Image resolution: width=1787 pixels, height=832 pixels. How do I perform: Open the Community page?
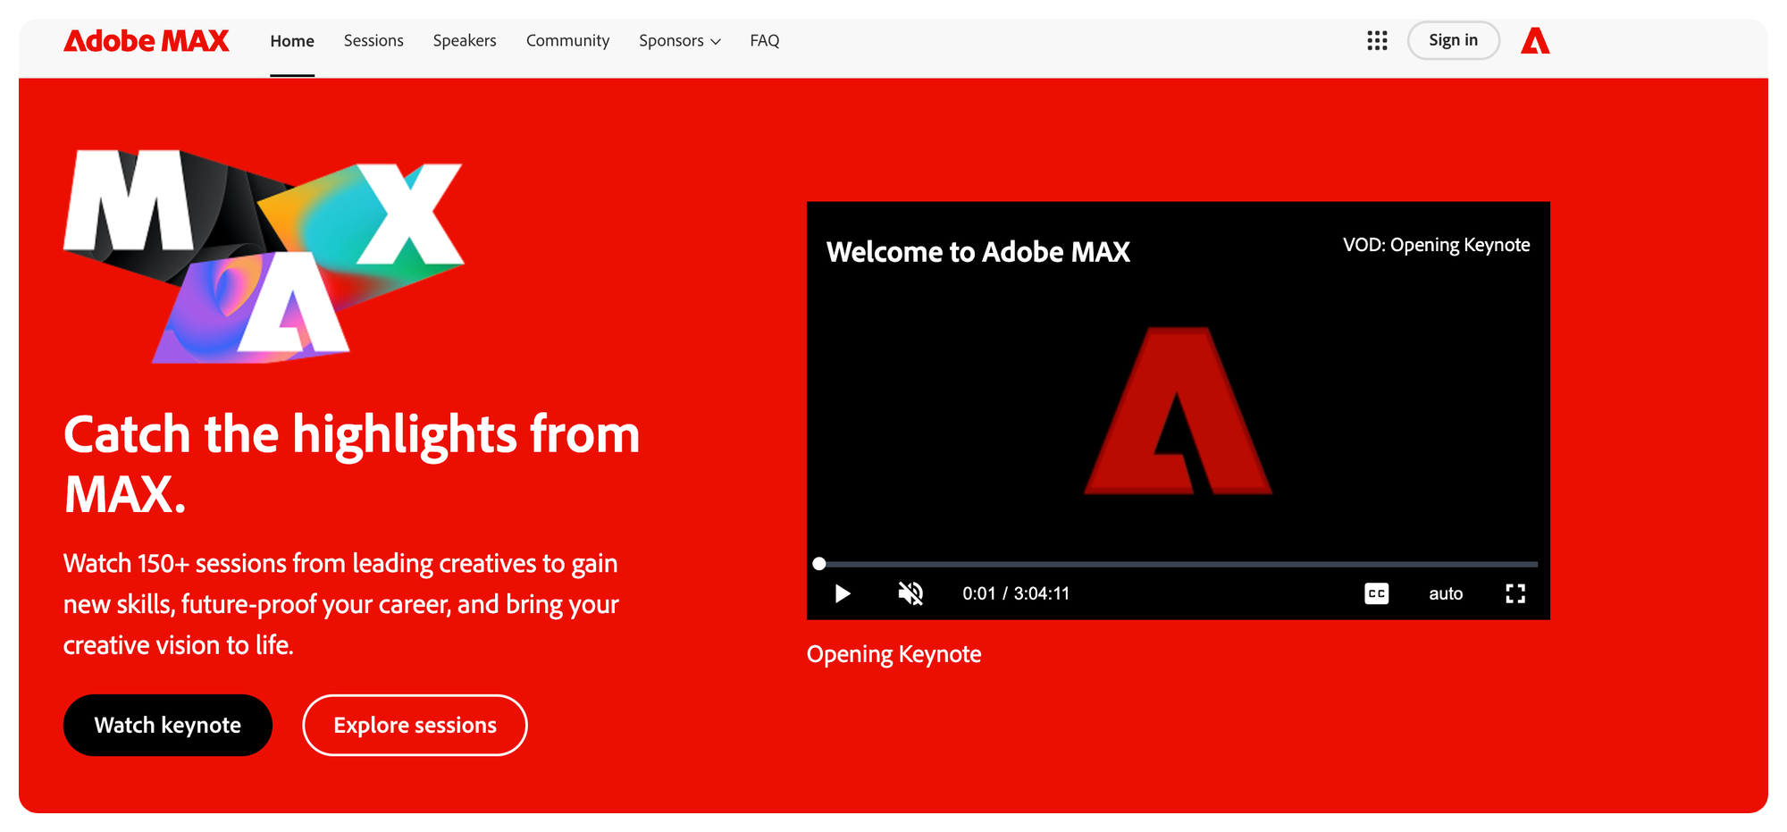[x=567, y=41]
